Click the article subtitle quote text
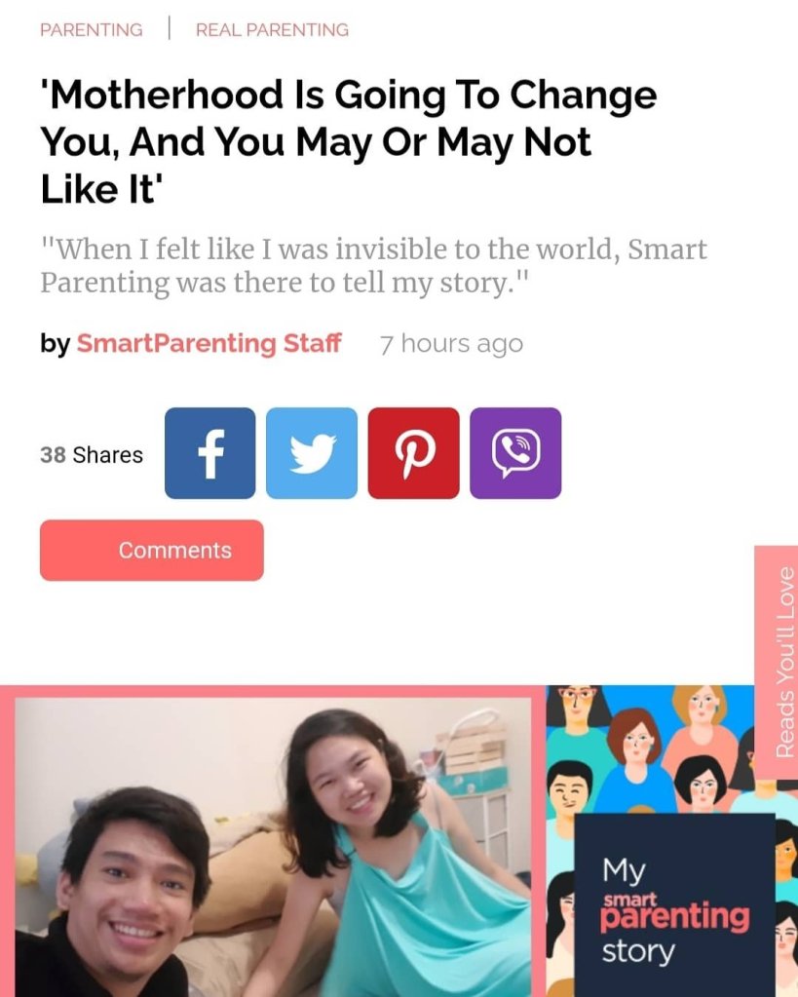This screenshot has width=798, height=997. pos(373,265)
